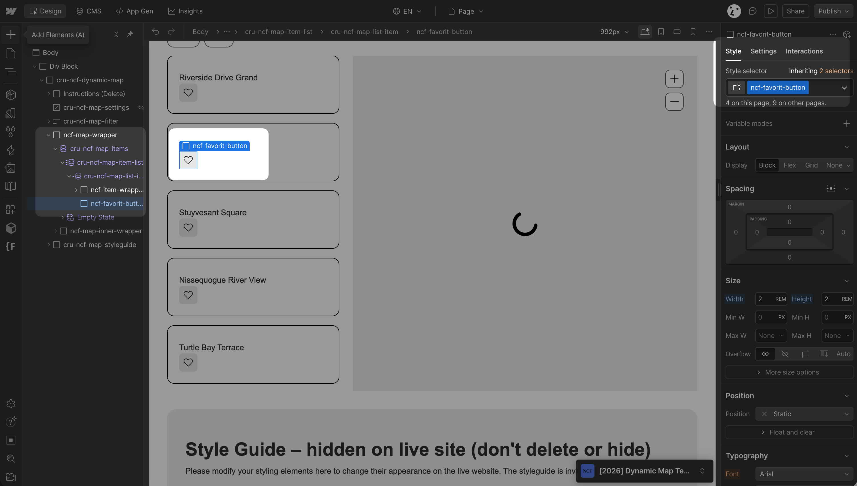Set display to Grid
Screen dimensions: 857x486
tap(811, 165)
